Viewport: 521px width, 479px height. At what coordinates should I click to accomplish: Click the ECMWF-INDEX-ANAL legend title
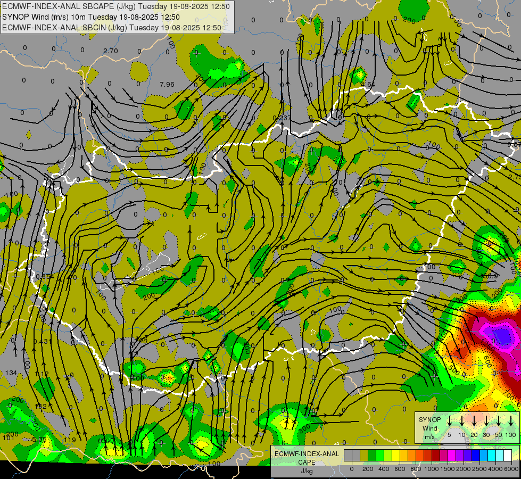(307, 454)
